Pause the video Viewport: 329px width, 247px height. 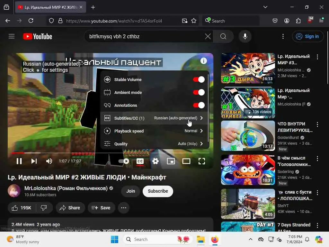(19, 161)
